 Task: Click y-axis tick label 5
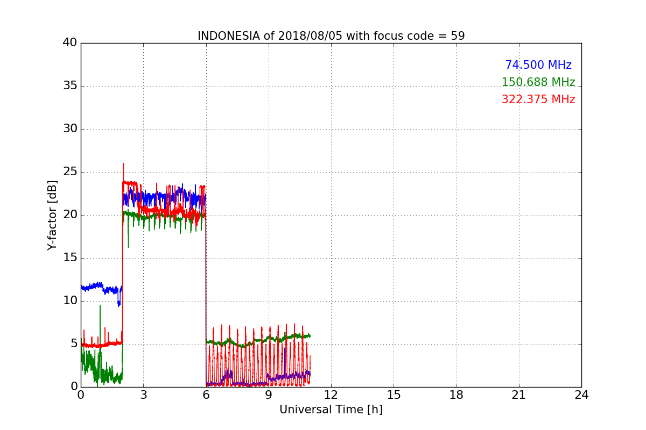coord(74,344)
